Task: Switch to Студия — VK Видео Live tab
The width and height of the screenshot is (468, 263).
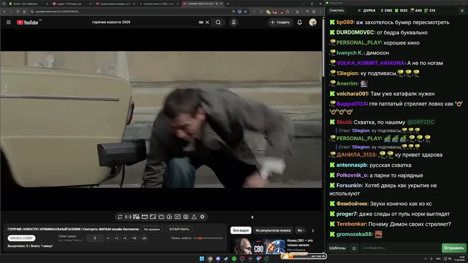Action: (72, 4)
